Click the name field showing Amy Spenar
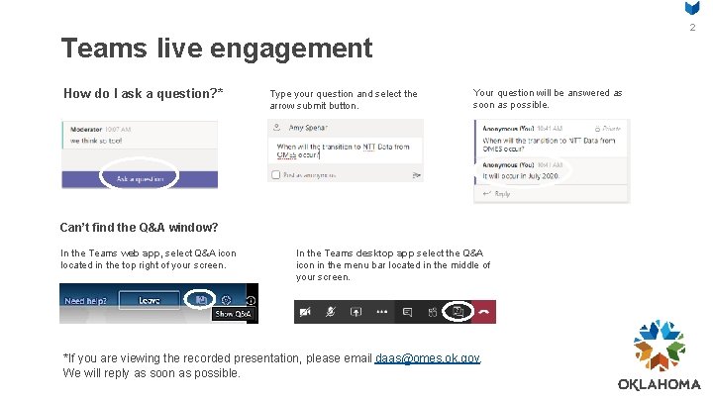This screenshot has height=401, width=713. point(308,128)
